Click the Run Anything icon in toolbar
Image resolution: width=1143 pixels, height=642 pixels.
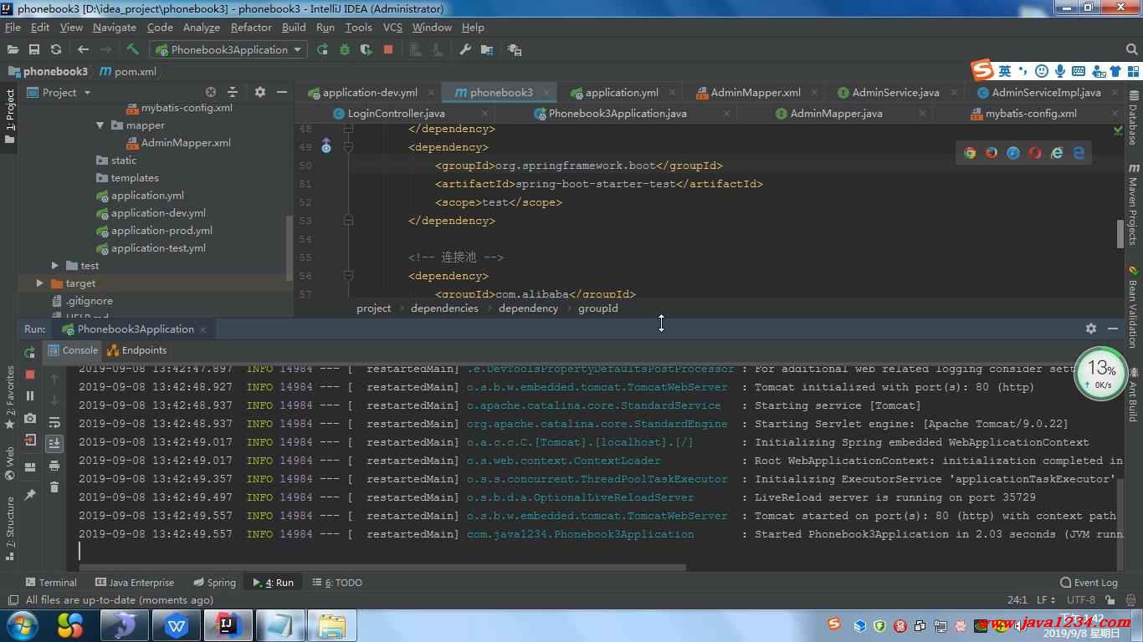[x=515, y=49]
